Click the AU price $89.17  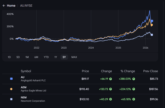(x=85, y=79)
